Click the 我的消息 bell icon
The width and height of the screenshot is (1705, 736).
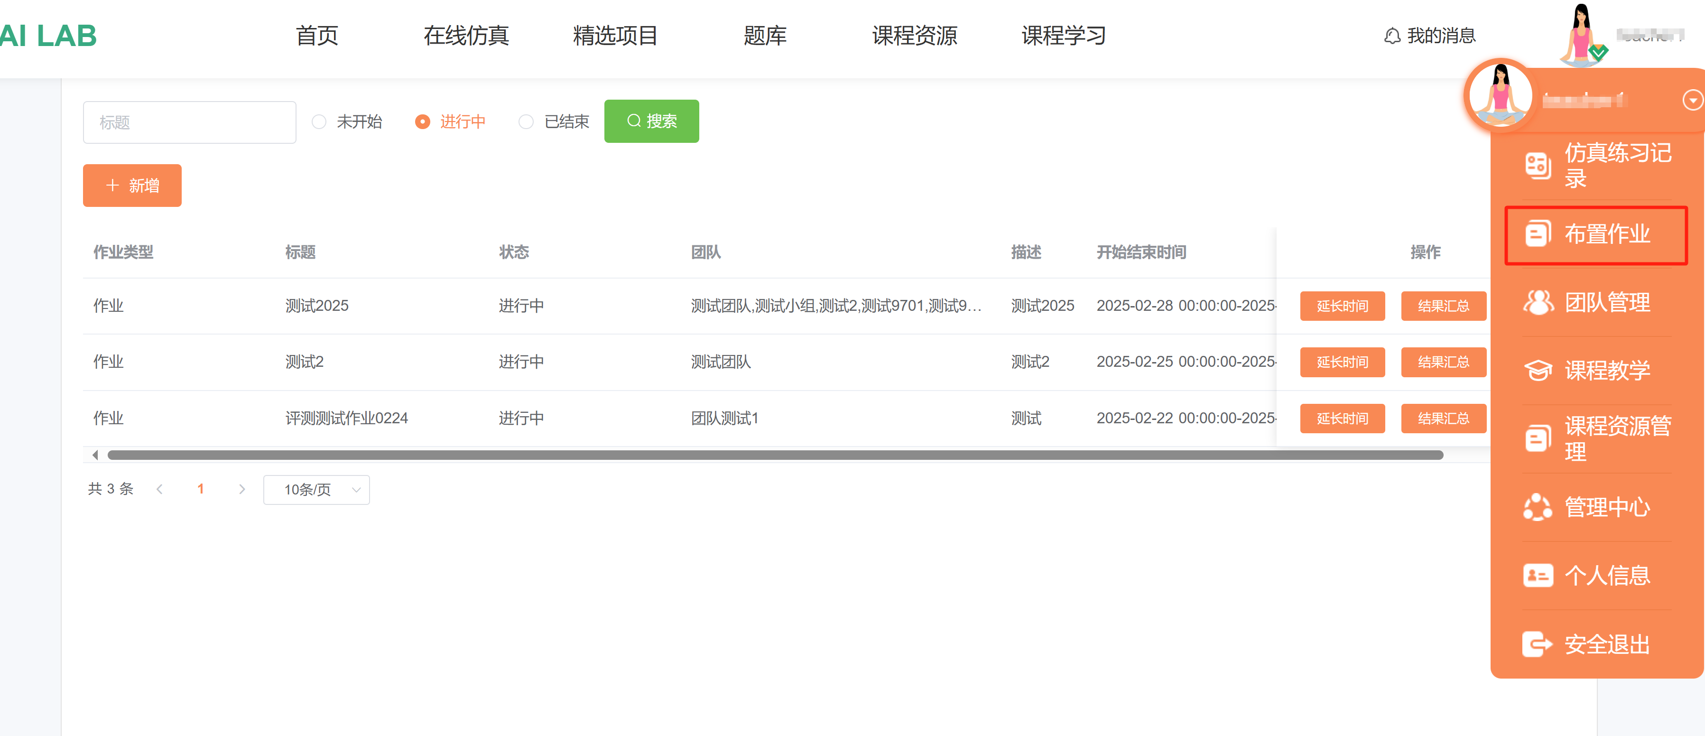click(x=1392, y=36)
